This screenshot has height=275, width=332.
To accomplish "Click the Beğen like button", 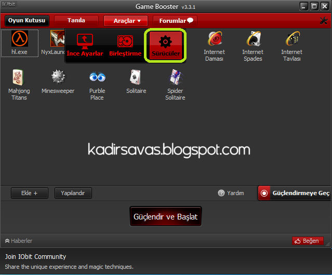I will tap(308, 241).
